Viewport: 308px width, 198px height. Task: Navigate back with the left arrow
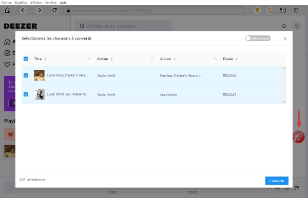(x=24, y=10)
